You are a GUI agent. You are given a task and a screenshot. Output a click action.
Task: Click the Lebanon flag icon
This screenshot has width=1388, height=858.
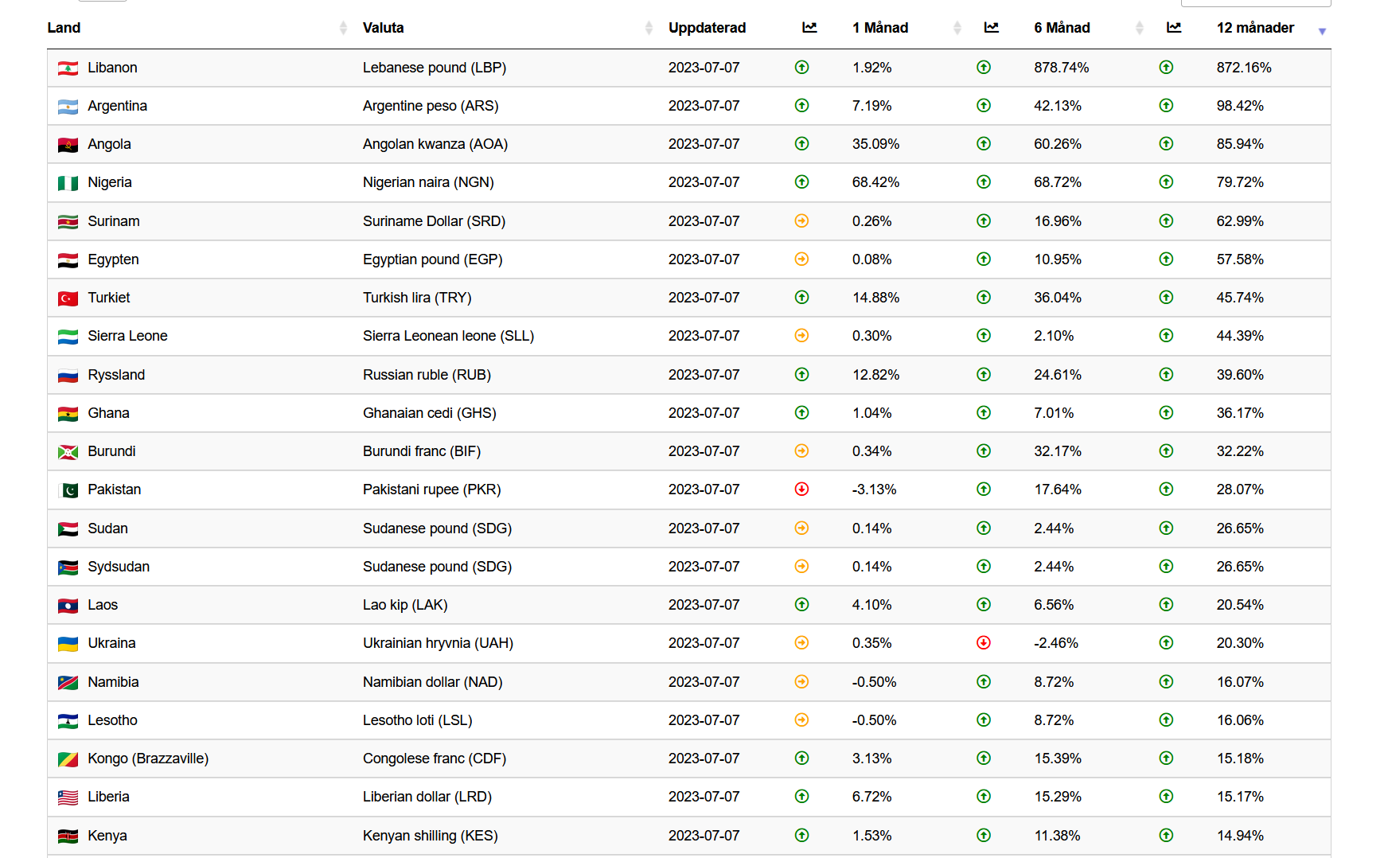68,68
